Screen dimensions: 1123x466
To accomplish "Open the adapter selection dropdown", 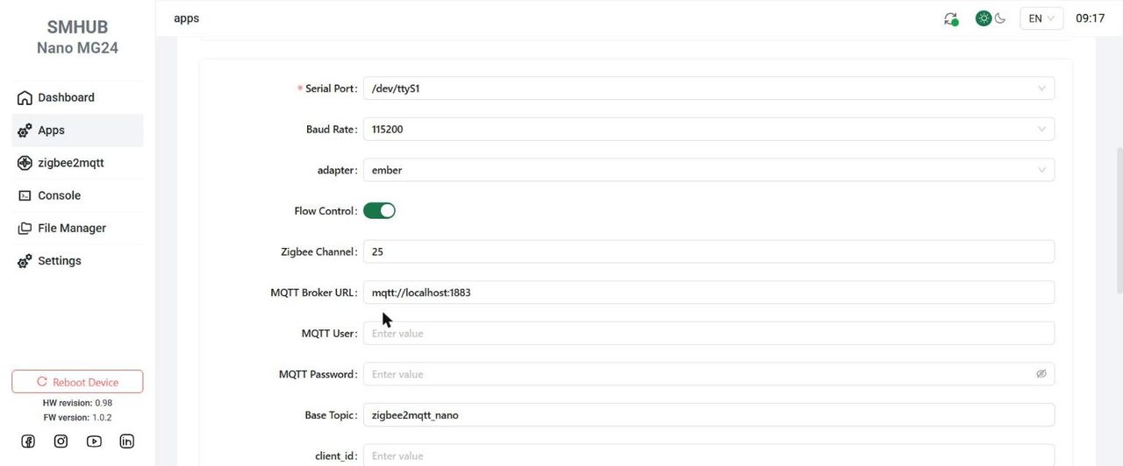I will (709, 170).
